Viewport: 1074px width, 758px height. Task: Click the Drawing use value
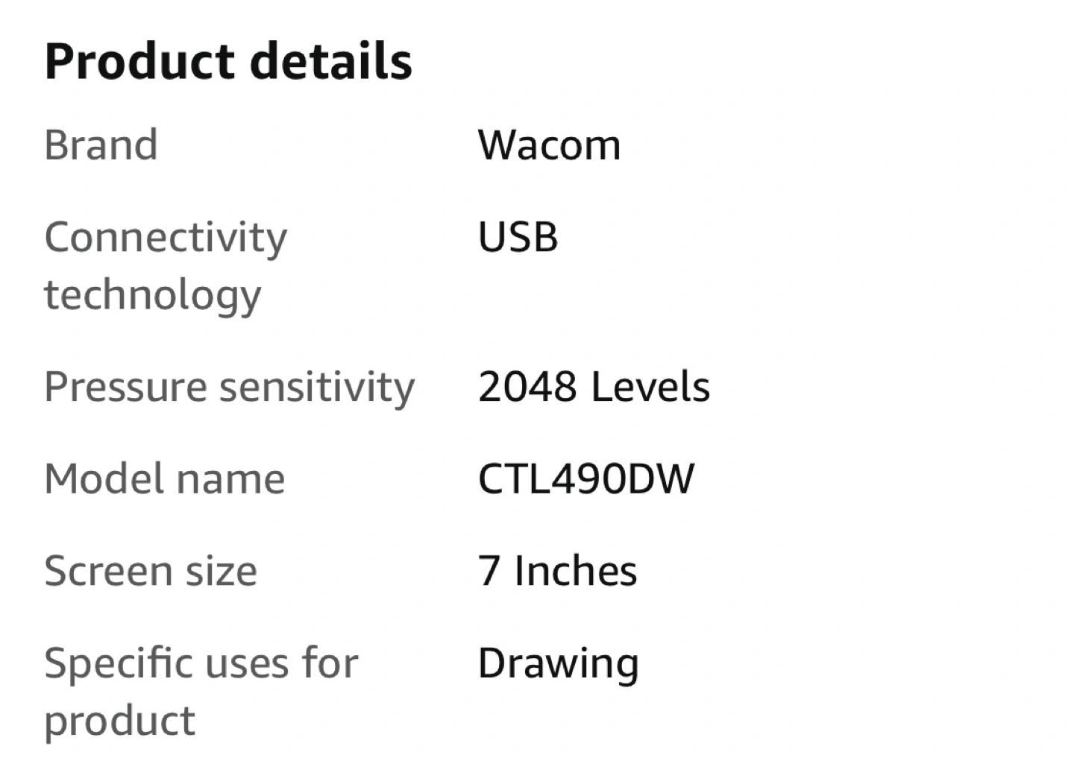(558, 664)
